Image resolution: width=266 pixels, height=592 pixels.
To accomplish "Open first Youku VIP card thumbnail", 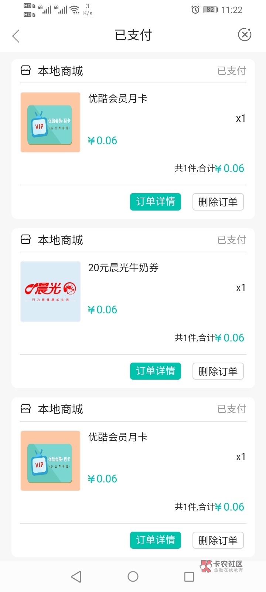I will pyautogui.click(x=50, y=122).
